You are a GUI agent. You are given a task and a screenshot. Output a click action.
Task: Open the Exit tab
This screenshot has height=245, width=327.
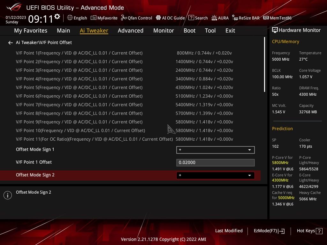click(x=230, y=31)
